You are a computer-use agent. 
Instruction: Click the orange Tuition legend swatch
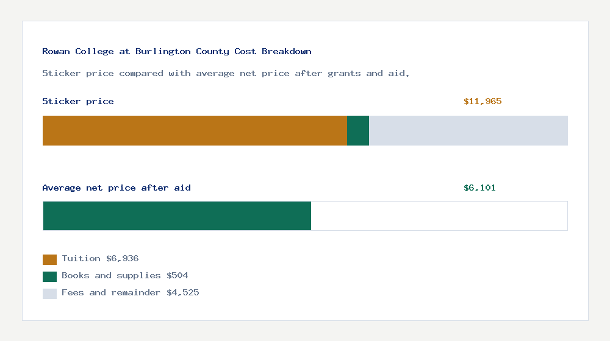tap(49, 259)
